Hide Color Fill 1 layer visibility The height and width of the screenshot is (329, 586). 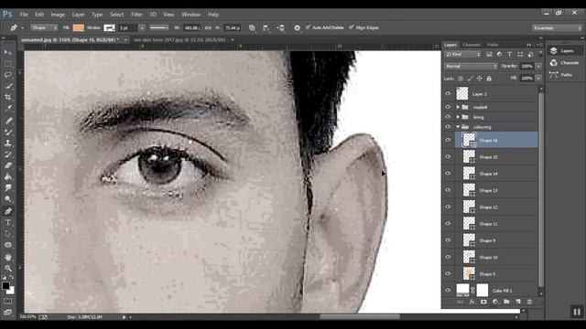click(448, 291)
